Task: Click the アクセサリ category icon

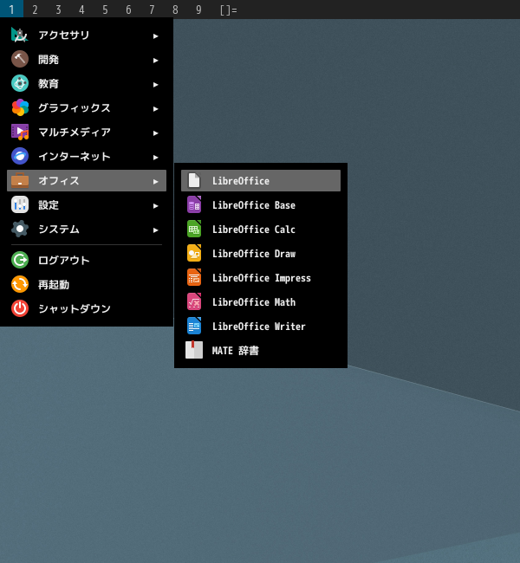Action: [20, 36]
